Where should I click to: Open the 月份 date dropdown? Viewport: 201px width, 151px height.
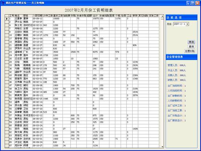click(187, 24)
